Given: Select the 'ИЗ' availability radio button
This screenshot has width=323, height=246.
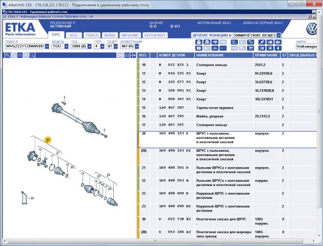Looking at the screenshot, I should [x=172, y=26].
